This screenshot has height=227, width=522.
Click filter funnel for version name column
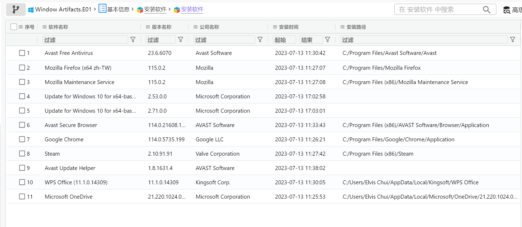pyautogui.click(x=181, y=40)
